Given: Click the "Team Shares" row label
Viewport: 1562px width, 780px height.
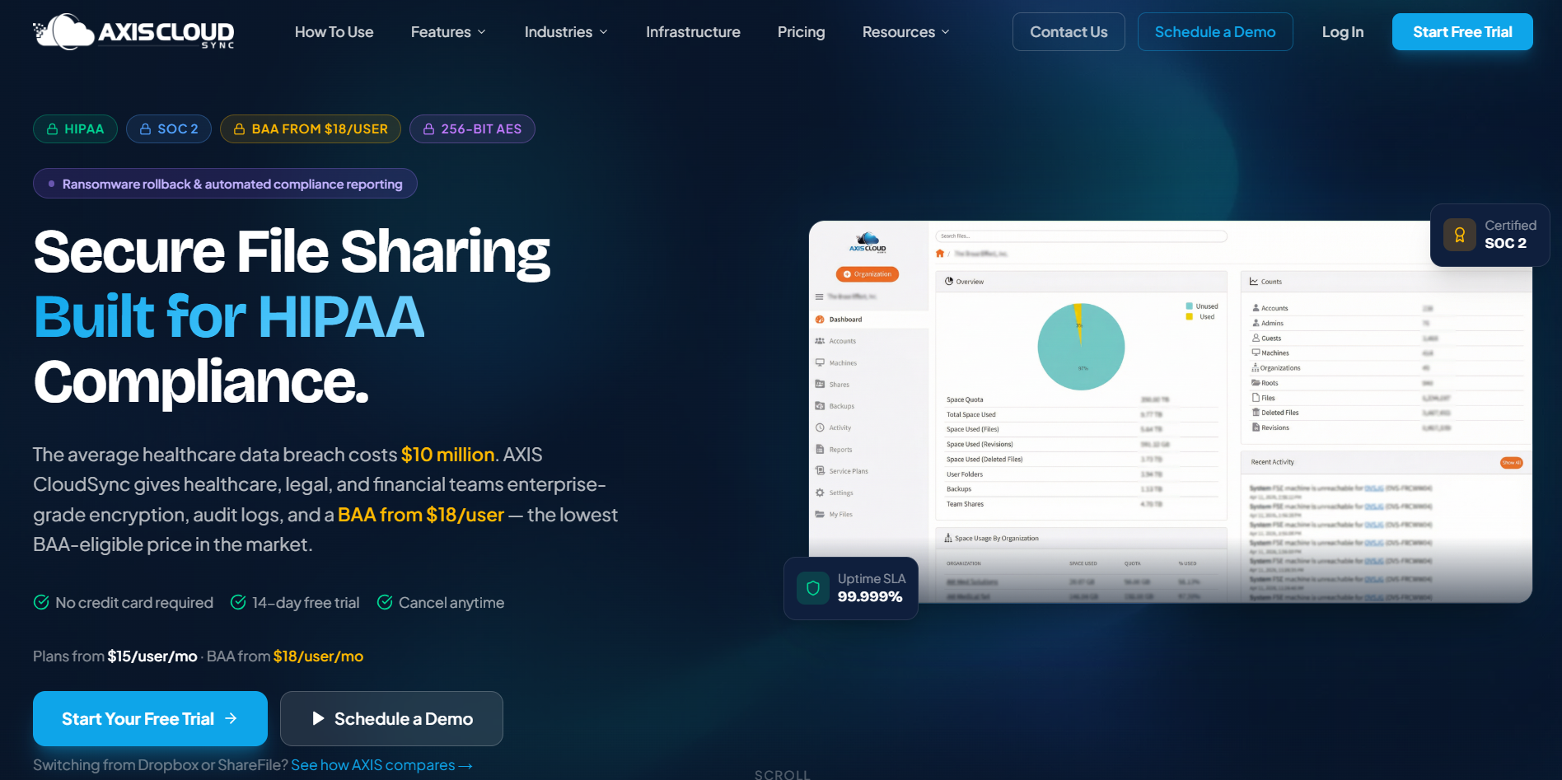Looking at the screenshot, I should 965,504.
